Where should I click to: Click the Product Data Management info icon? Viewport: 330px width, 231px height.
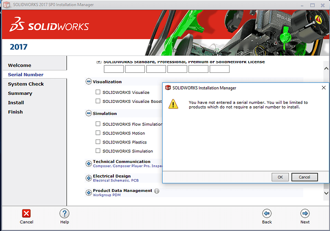[x=156, y=191]
